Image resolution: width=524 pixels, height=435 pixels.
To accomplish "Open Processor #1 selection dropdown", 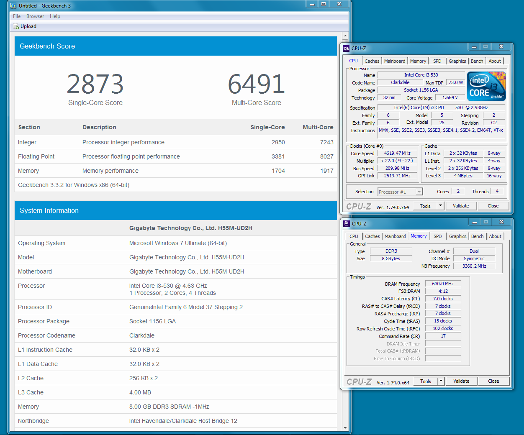I will click(400, 192).
